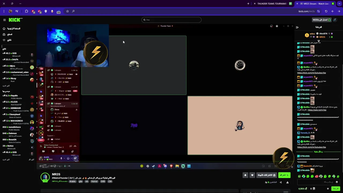Open ABNMASR channel in sidebar
The width and height of the screenshot is (343, 193).
[x=18, y=109]
